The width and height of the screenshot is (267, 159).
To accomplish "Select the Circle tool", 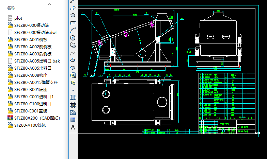I will pyautogui.click(x=73, y=38).
